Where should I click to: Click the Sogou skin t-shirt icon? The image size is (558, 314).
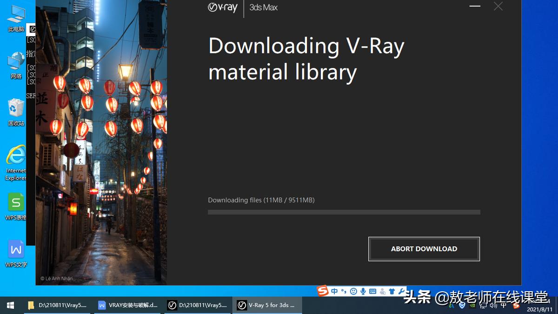392,291
